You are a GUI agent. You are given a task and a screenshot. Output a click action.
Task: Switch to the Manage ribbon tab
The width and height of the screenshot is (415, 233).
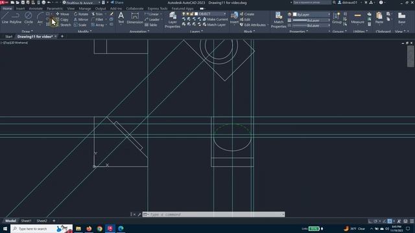(x=85, y=8)
